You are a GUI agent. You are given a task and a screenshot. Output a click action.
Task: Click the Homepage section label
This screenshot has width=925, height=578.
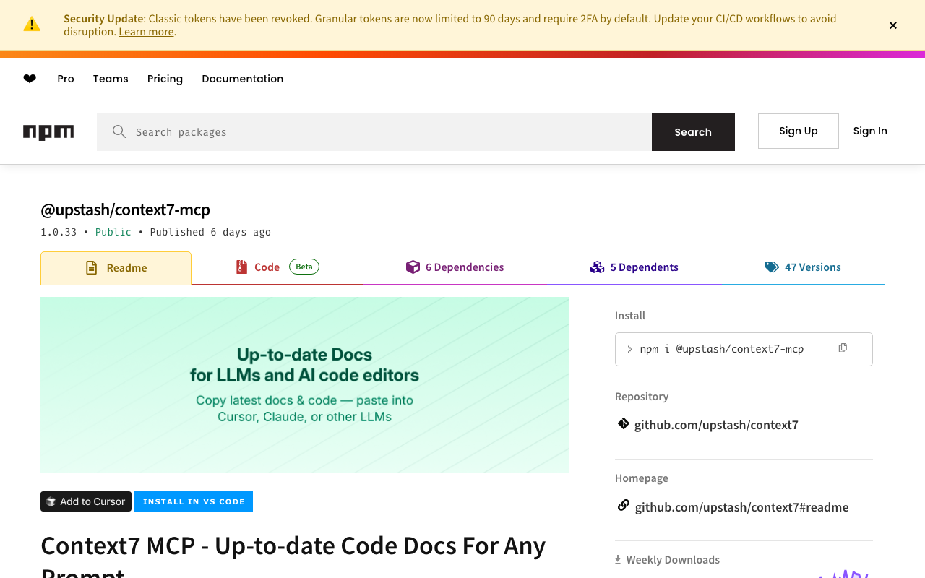coord(642,478)
